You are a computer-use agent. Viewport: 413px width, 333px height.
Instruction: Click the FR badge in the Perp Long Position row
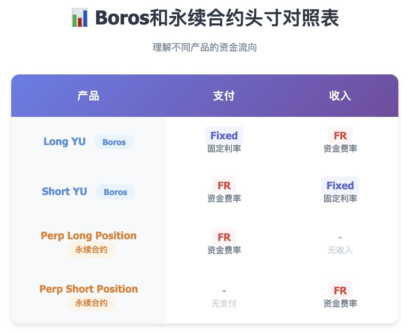(224, 237)
